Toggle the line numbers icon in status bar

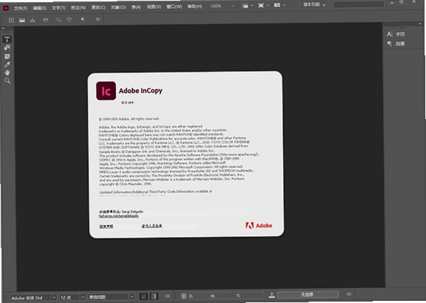pos(144,297)
